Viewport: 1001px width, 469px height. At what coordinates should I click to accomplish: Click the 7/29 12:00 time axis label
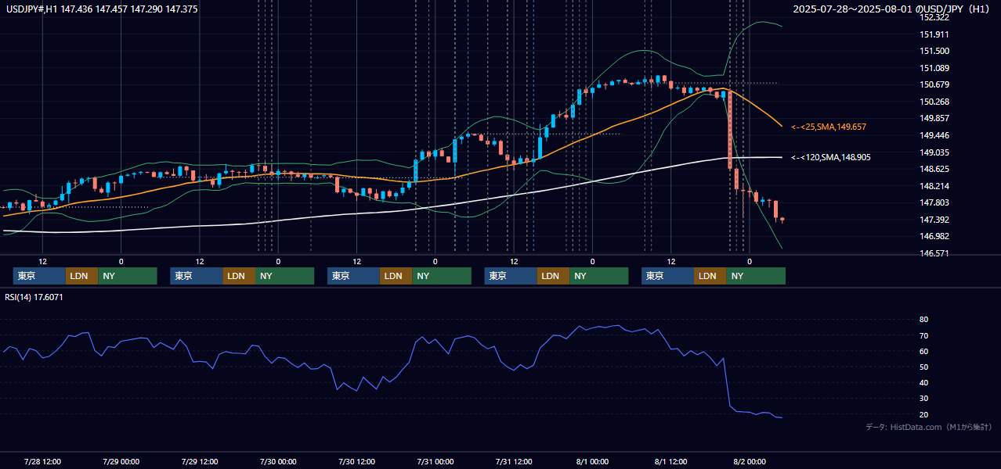200,461
